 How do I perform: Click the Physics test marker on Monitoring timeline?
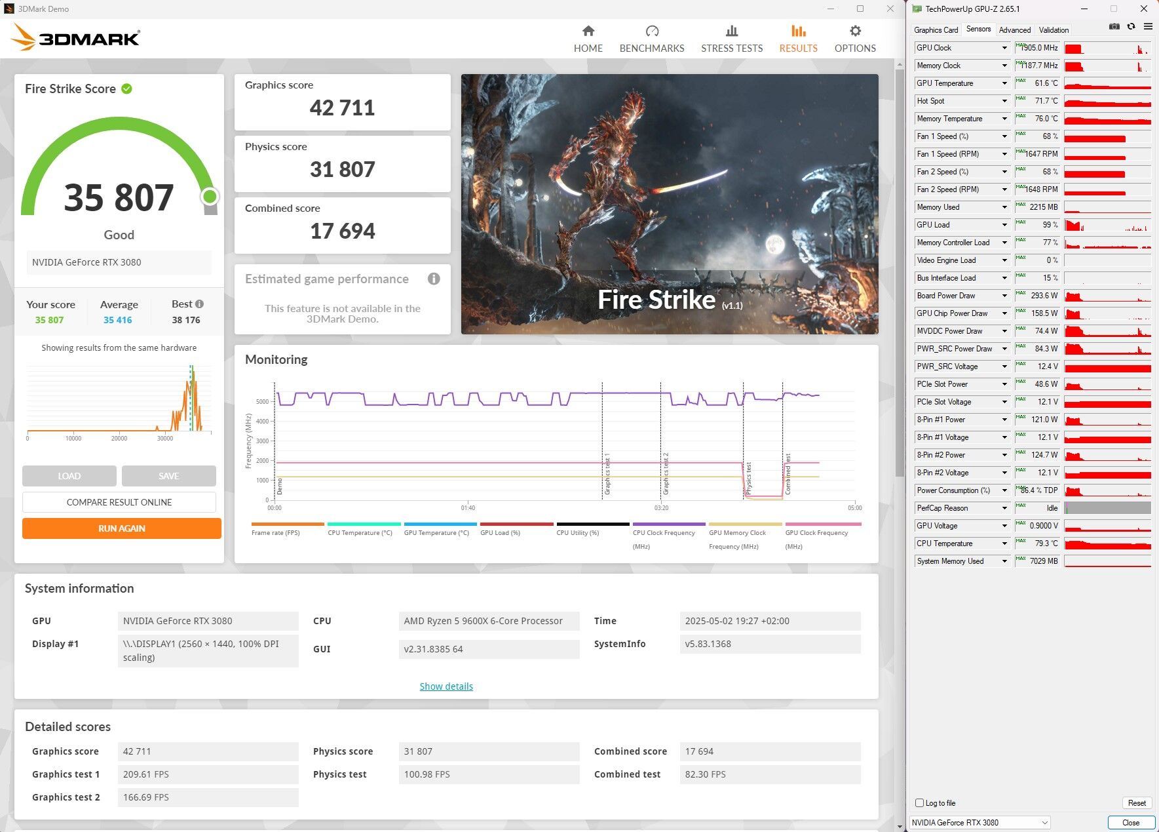(748, 479)
